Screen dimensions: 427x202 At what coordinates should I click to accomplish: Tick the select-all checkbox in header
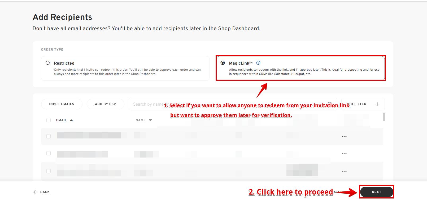coord(49,120)
